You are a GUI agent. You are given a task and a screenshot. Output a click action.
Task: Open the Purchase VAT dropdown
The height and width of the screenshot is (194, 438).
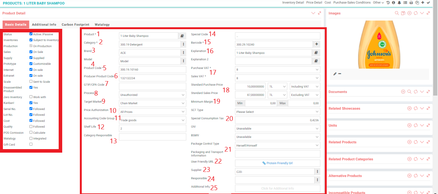[278, 70]
